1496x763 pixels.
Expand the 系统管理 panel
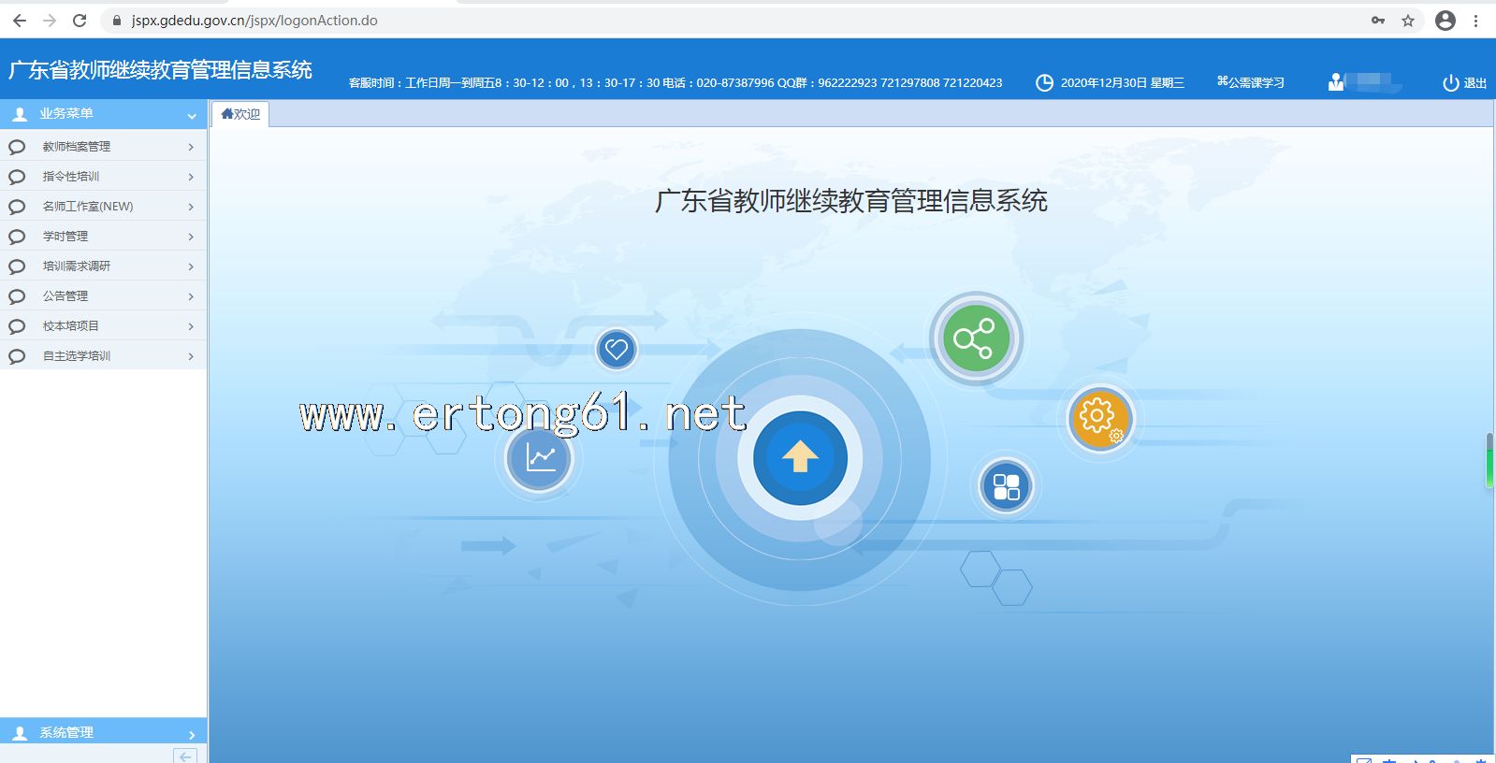(103, 733)
